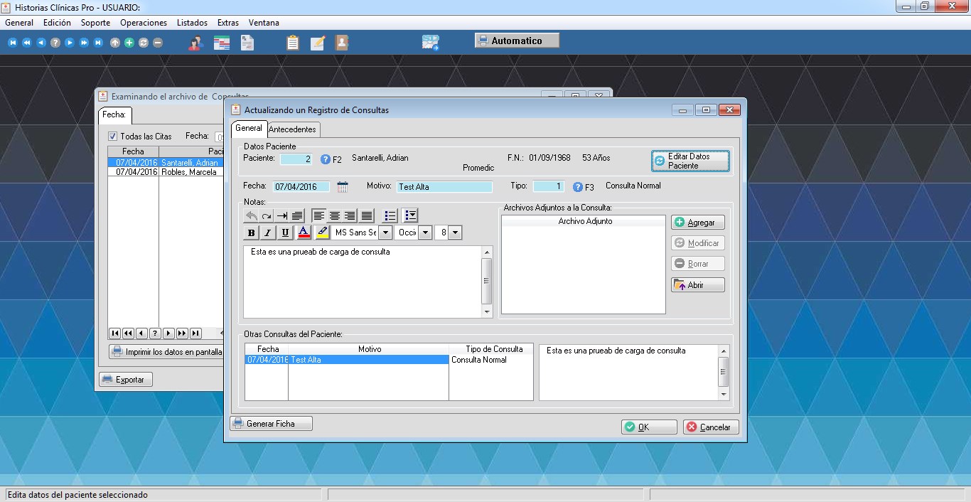Expand the Occidental script dropdown
The height and width of the screenshot is (502, 971).
click(x=425, y=233)
